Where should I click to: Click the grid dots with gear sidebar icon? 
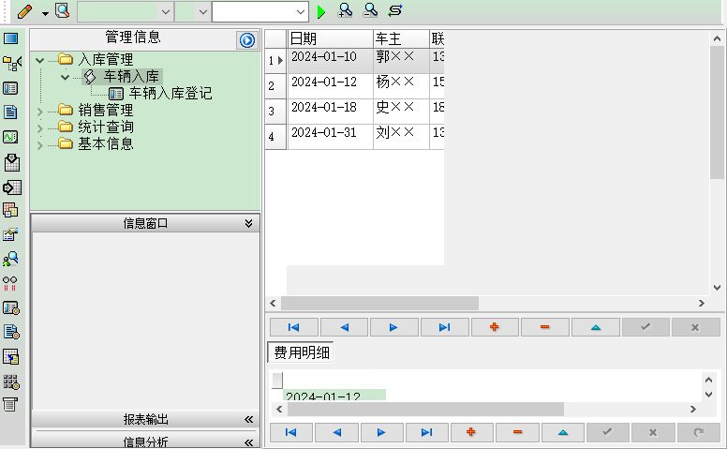click(11, 382)
